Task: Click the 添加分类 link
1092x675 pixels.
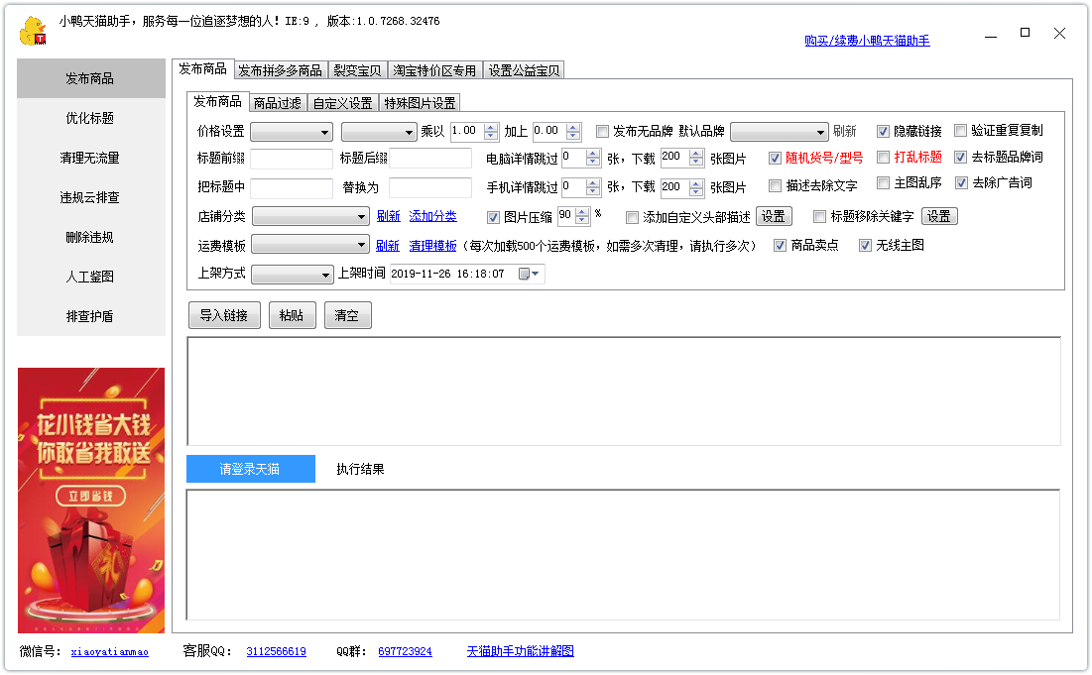Action: [x=432, y=216]
